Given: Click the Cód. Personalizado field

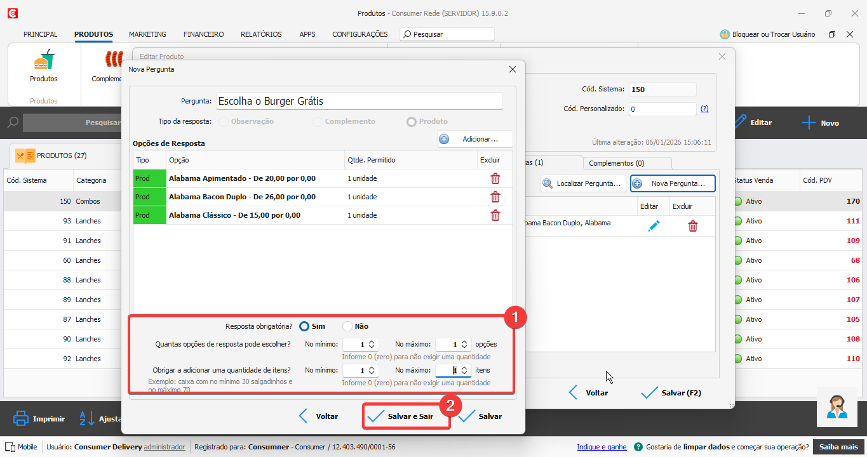Looking at the screenshot, I should click(x=662, y=109).
